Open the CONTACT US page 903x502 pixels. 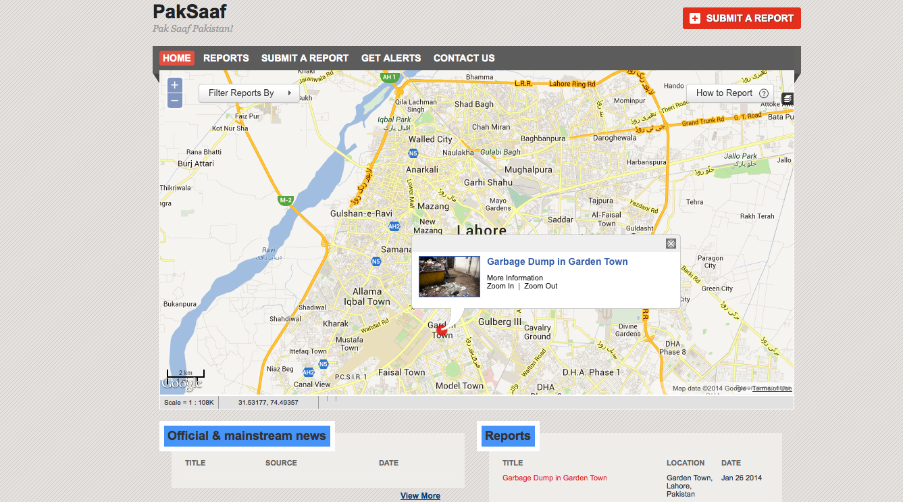tap(464, 58)
